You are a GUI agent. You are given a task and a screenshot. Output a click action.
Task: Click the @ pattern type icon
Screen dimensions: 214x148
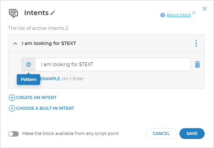tap(29, 64)
